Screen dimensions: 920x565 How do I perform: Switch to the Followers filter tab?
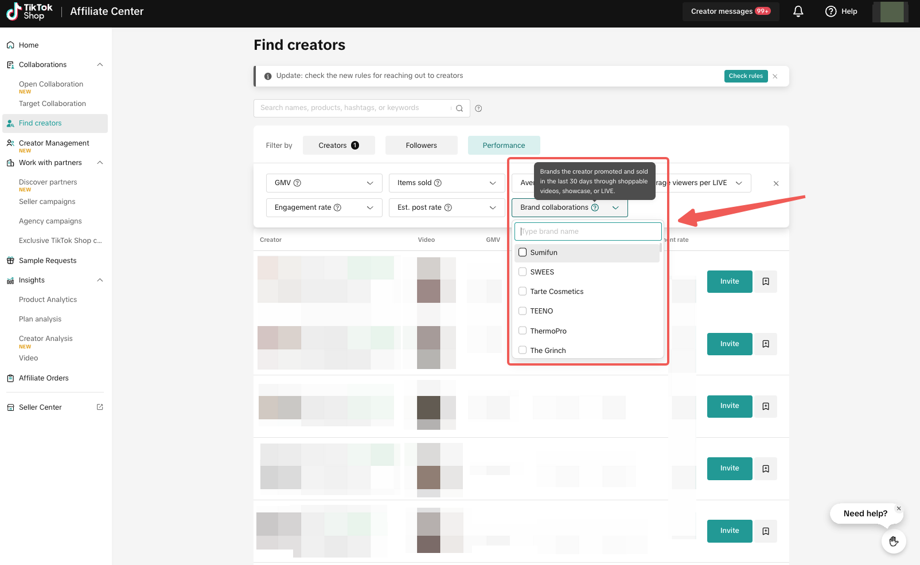pos(421,146)
